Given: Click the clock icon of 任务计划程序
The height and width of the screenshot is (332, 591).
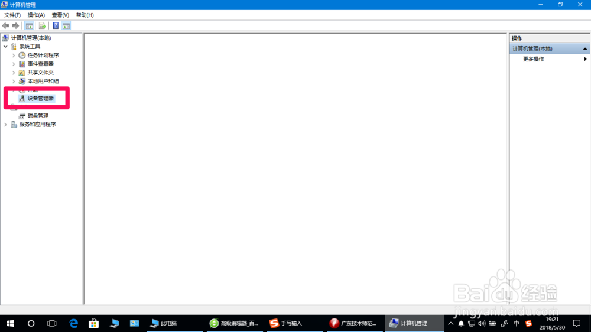Looking at the screenshot, I should point(22,55).
